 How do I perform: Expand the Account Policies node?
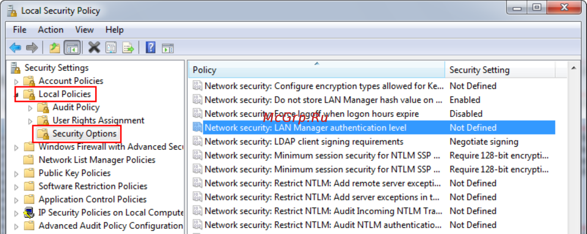coord(16,81)
